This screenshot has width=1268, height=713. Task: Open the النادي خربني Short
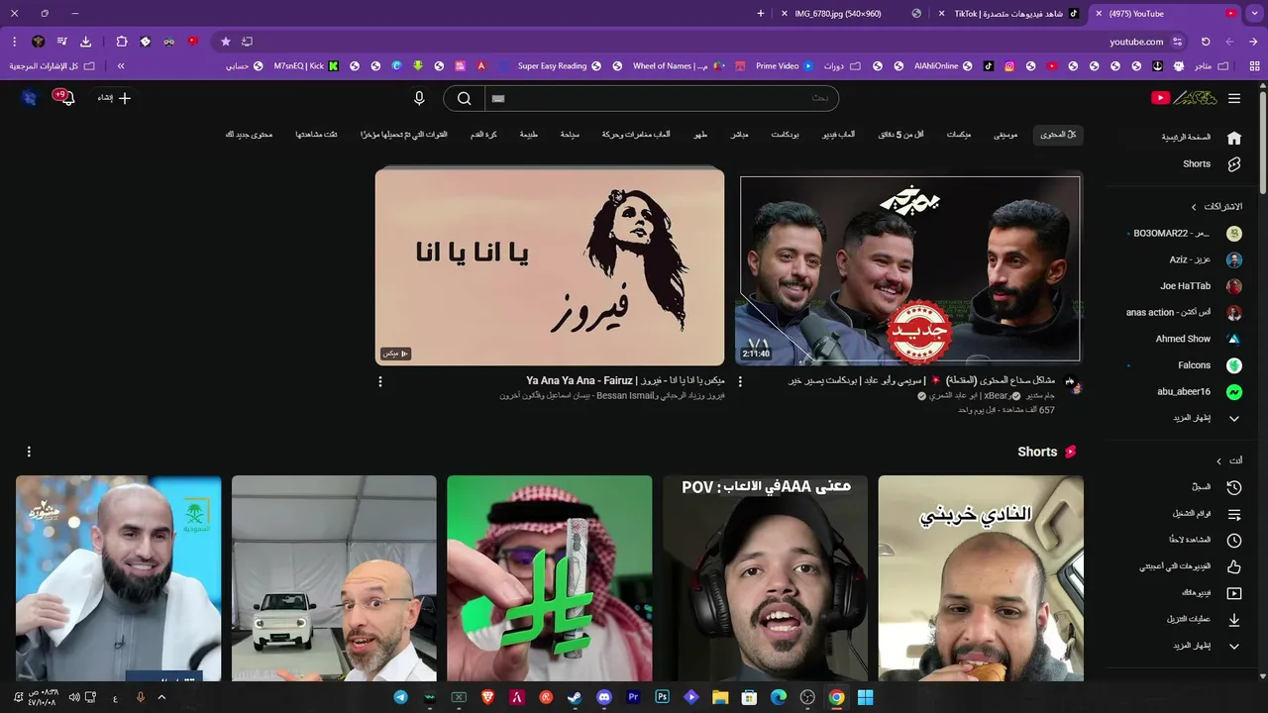(981, 578)
